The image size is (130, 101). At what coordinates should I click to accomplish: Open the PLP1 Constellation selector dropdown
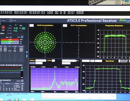click(x=65, y=26)
